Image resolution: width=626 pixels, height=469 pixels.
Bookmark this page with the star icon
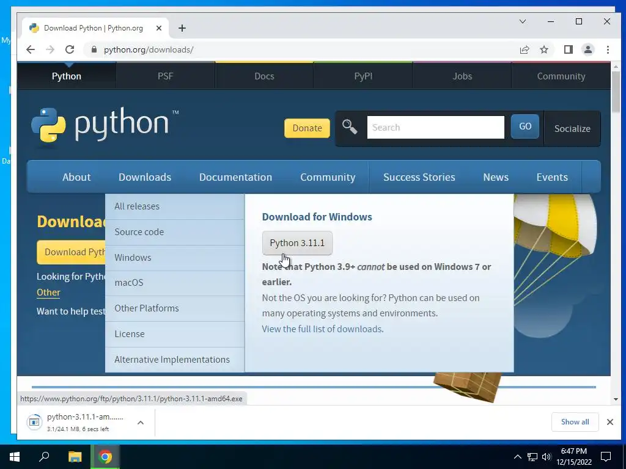[x=544, y=49]
